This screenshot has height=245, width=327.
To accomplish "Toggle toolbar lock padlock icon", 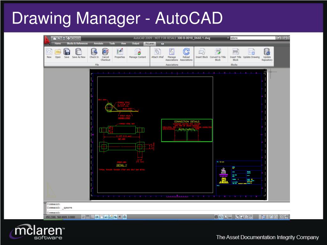I will point(286,217).
